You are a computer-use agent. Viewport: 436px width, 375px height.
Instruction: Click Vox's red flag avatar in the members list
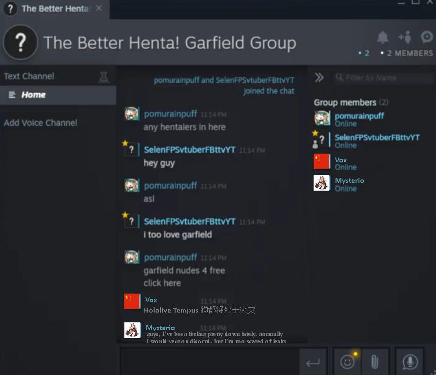[x=322, y=161]
